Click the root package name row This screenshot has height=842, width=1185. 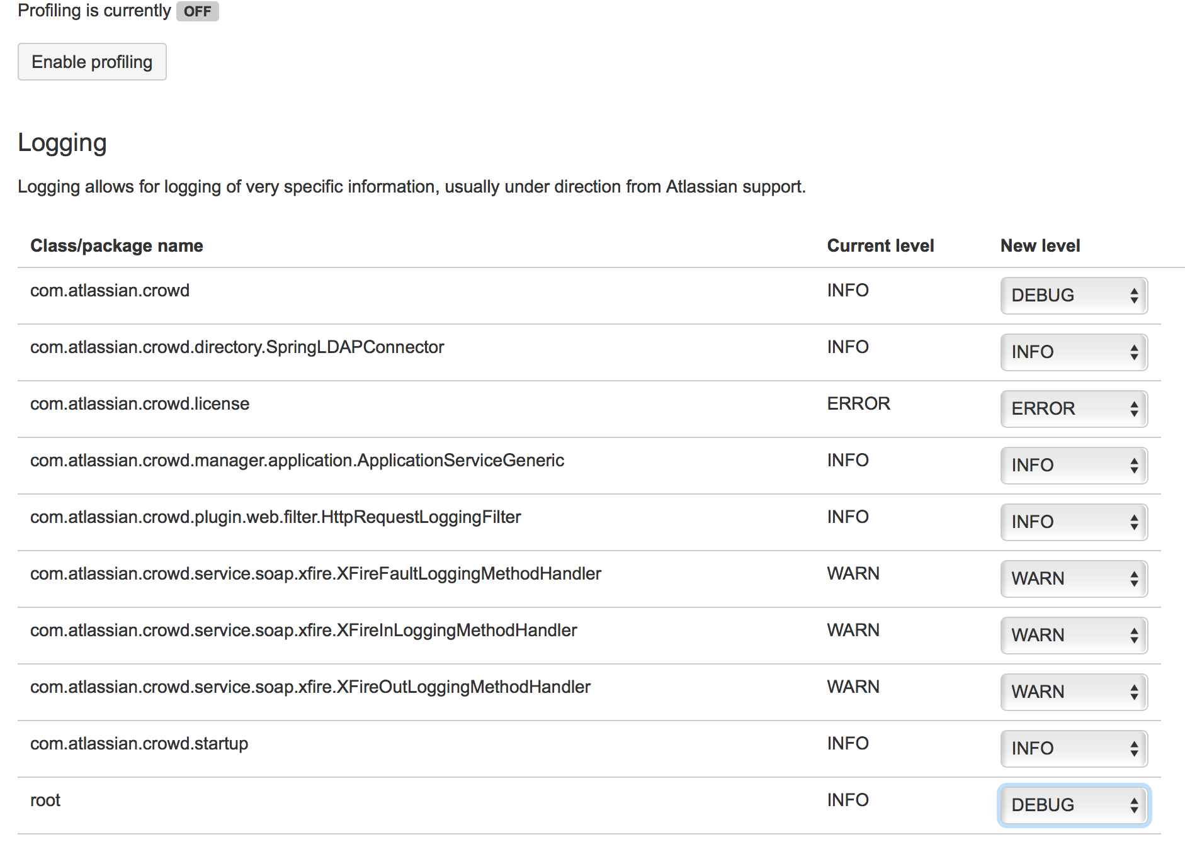tap(45, 800)
